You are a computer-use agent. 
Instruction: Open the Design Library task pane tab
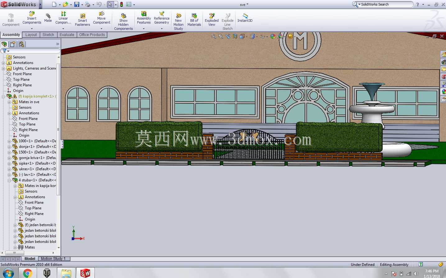pos(444,62)
